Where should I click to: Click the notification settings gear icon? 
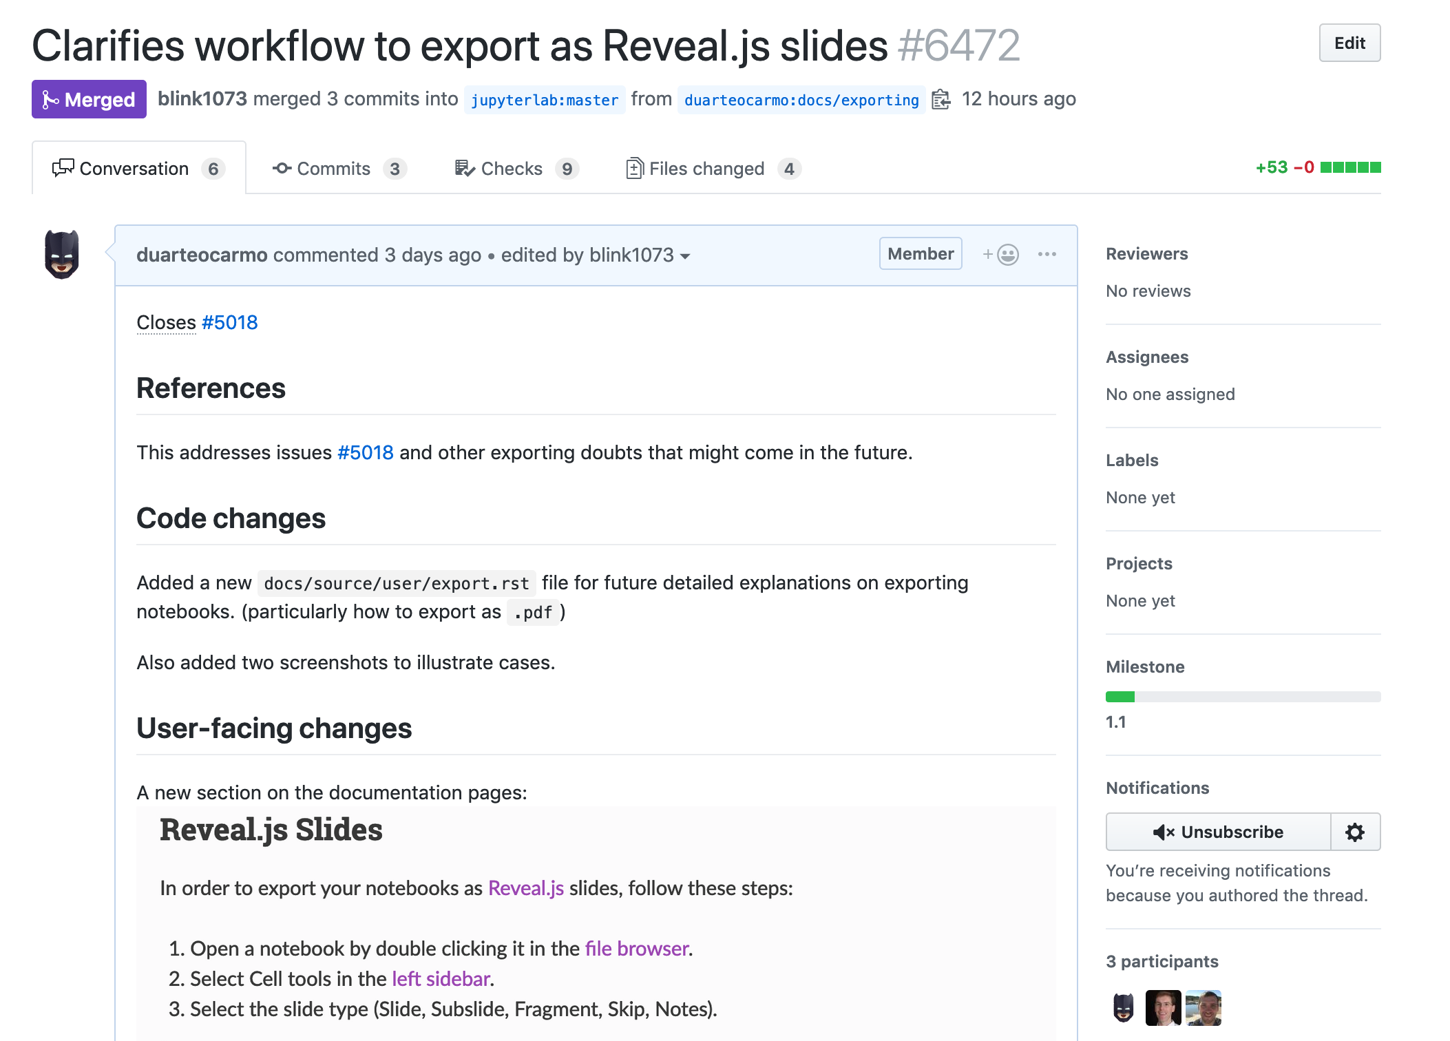(1354, 832)
